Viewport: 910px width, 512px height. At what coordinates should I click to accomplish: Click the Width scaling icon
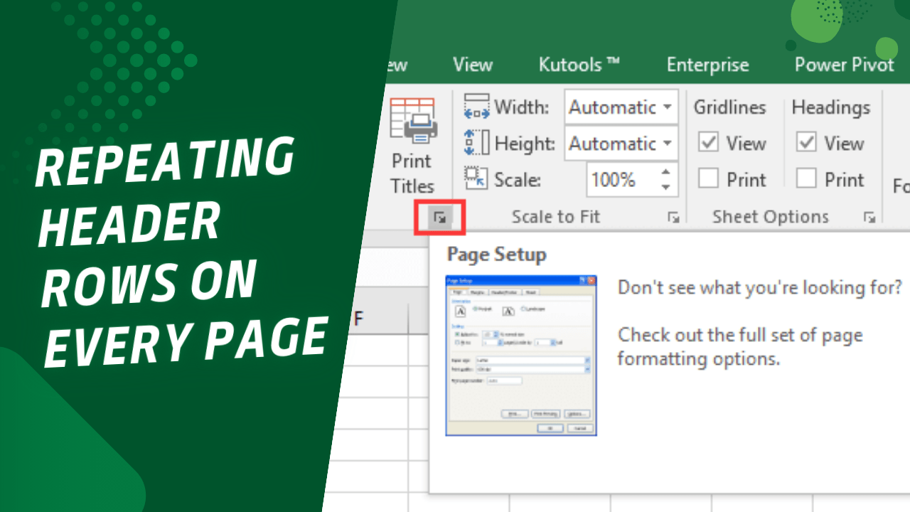coord(476,107)
